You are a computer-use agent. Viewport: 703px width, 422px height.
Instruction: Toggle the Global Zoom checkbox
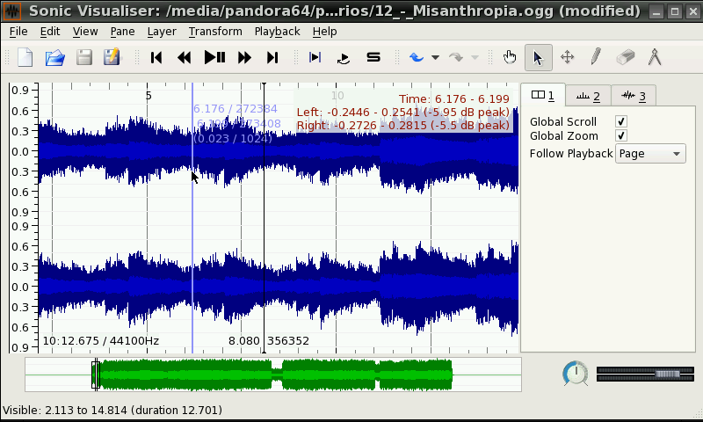click(x=621, y=135)
